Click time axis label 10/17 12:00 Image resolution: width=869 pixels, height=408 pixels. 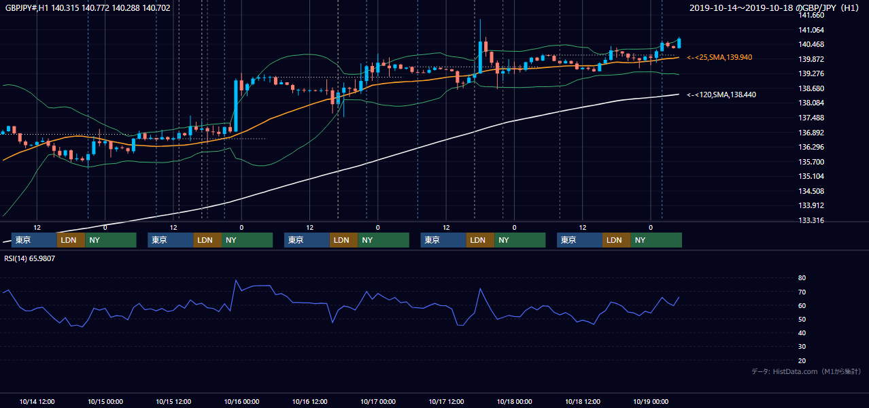pos(446,401)
